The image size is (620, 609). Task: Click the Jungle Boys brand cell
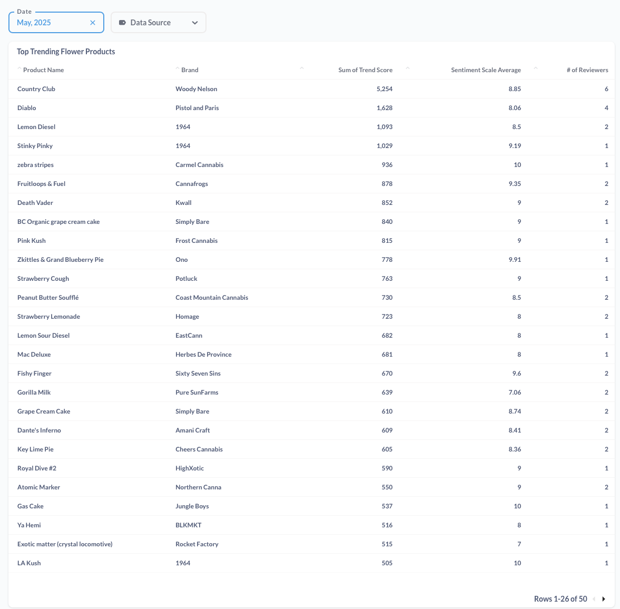coord(192,507)
